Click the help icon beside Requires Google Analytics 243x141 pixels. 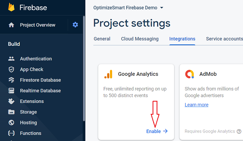(239, 131)
